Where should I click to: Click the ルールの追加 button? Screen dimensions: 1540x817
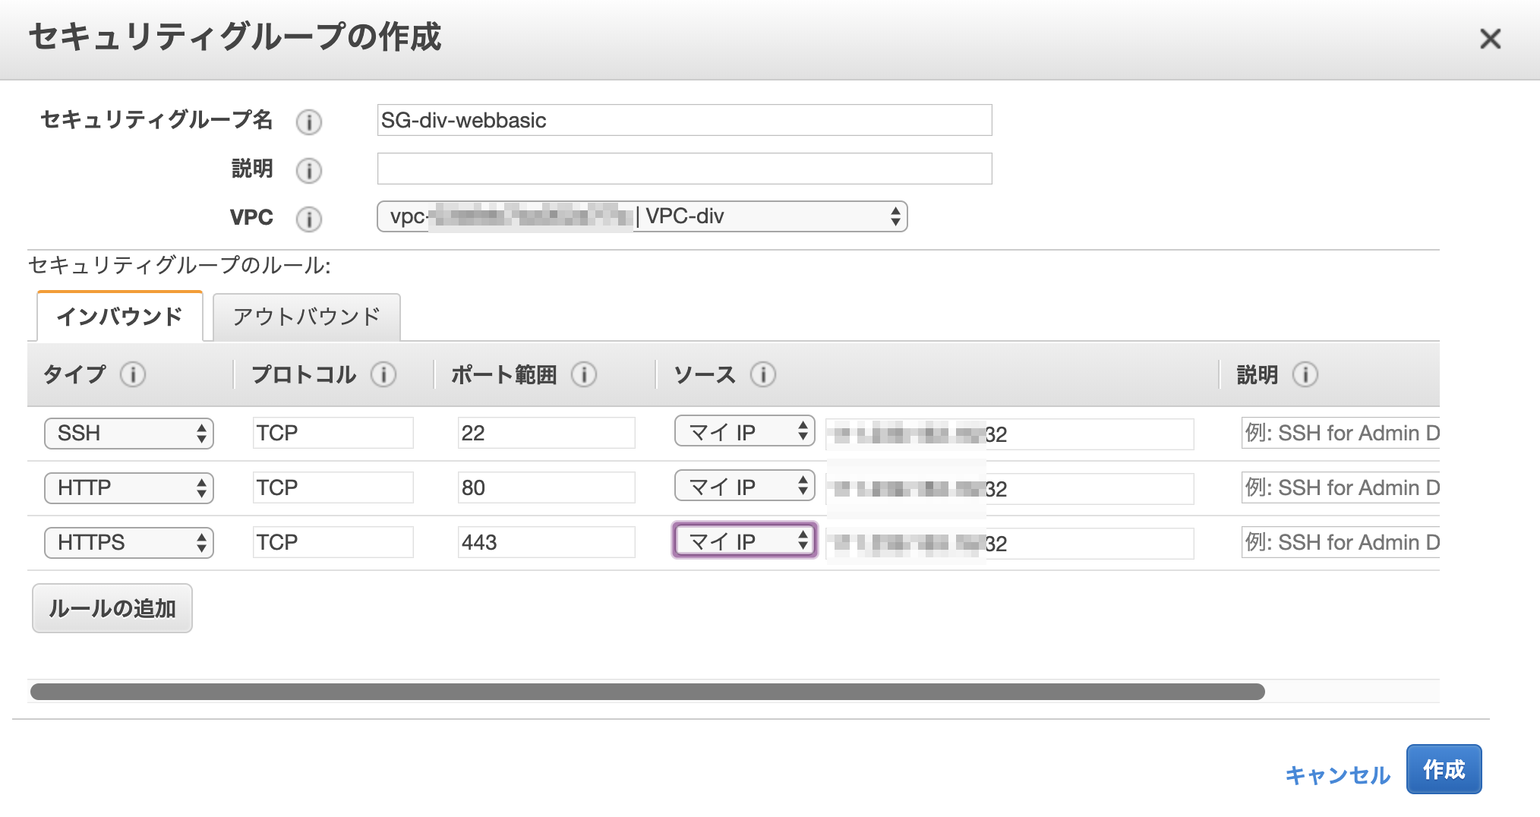coord(112,608)
